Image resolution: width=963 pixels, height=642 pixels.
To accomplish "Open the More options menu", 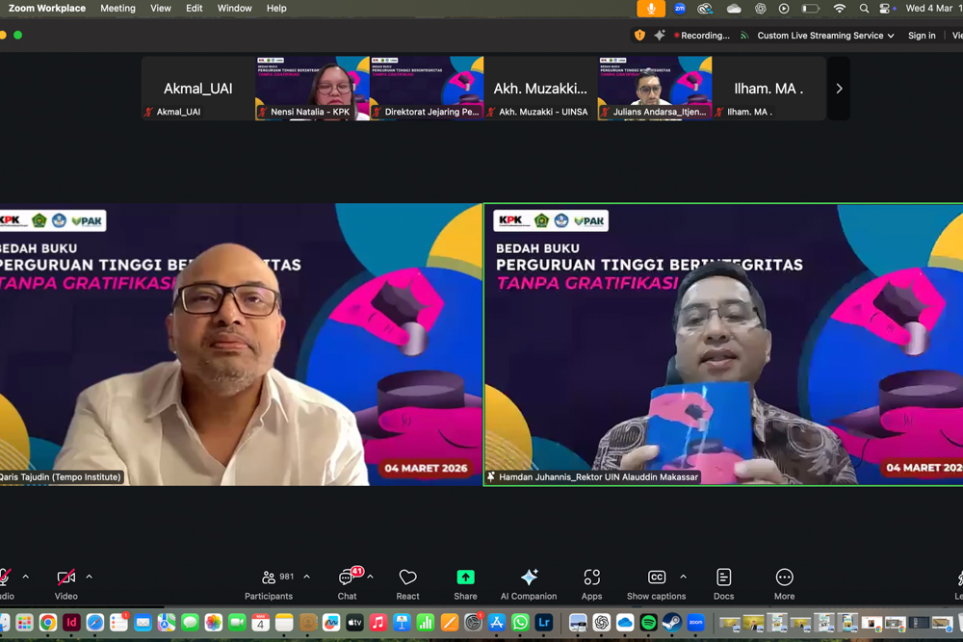I will coord(784,583).
